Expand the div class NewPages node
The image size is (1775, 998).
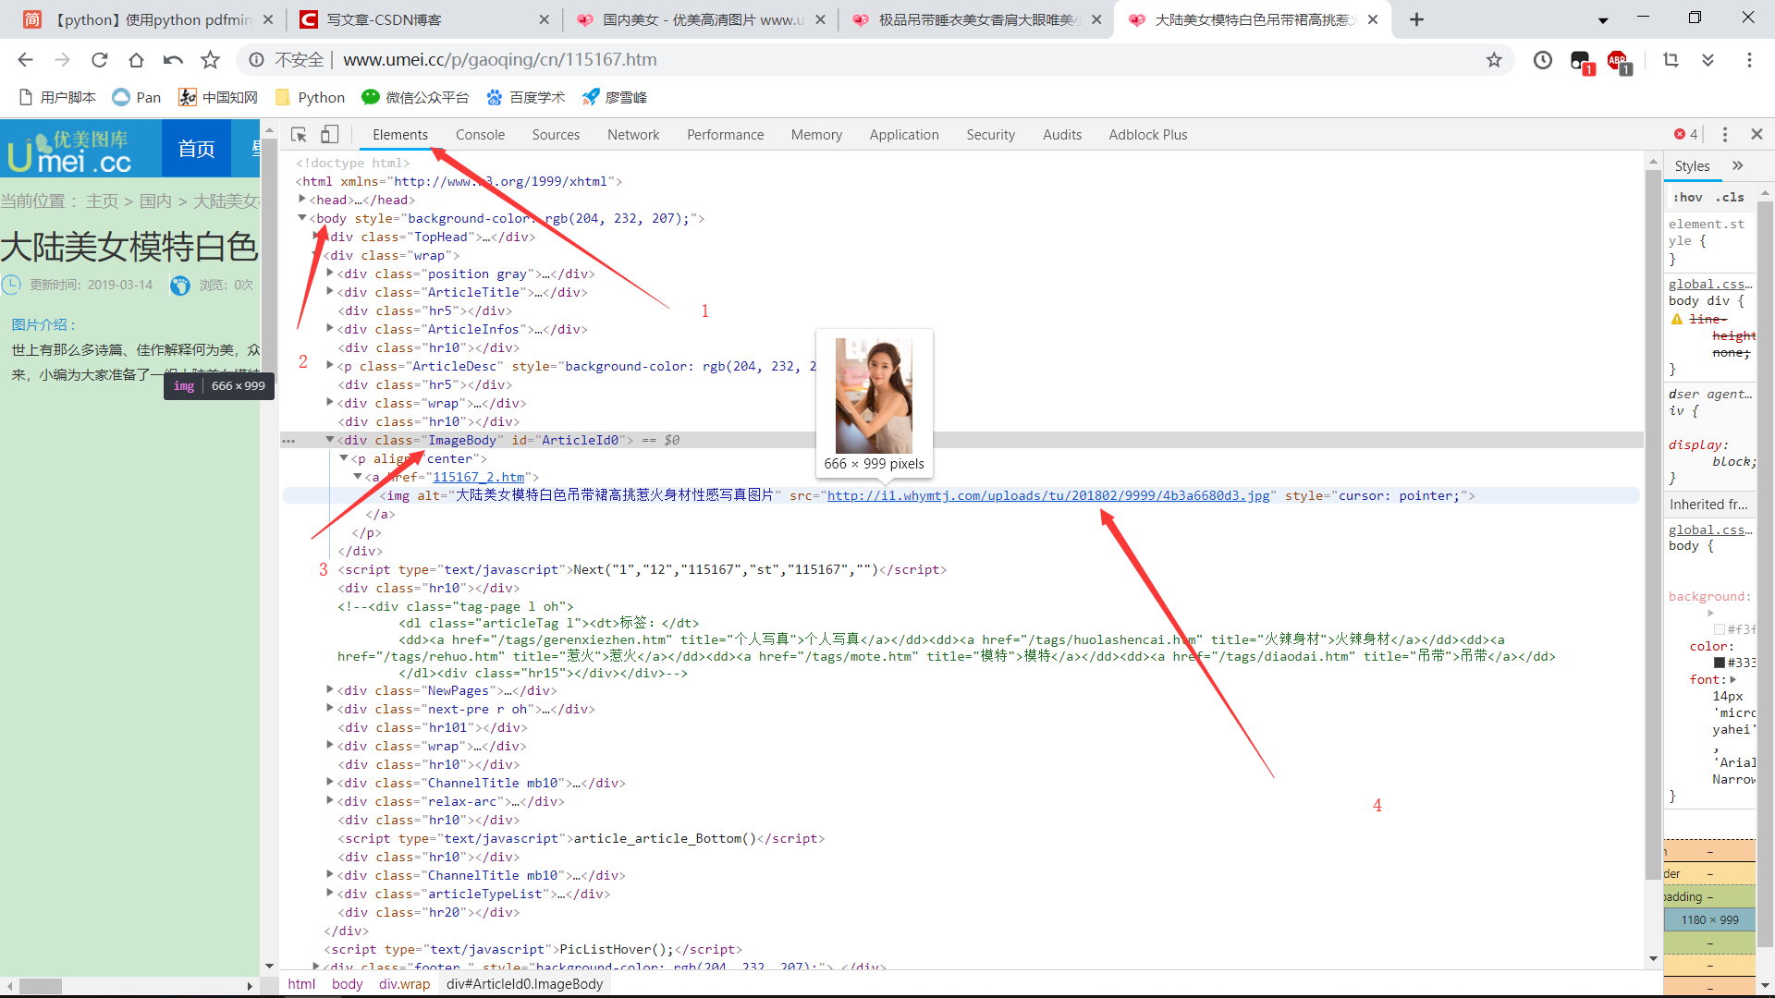click(330, 689)
